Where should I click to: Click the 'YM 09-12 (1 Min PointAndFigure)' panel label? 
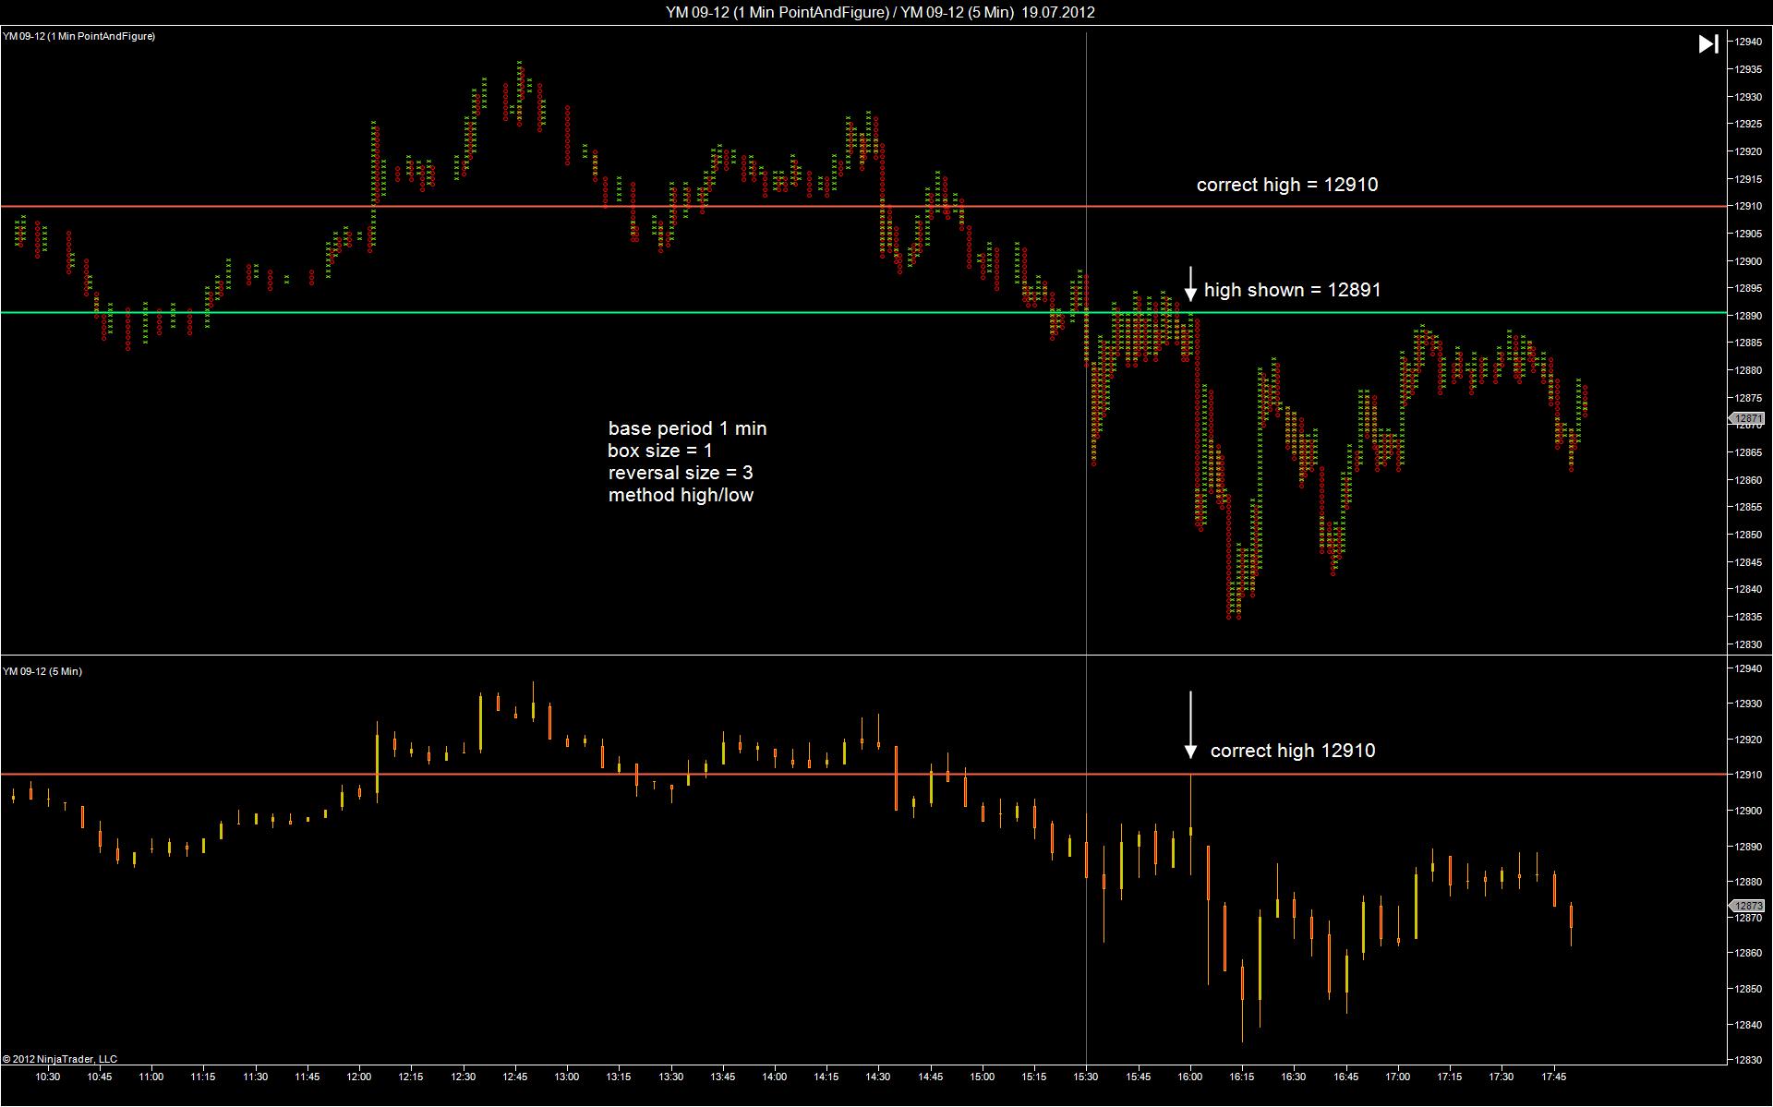point(79,36)
